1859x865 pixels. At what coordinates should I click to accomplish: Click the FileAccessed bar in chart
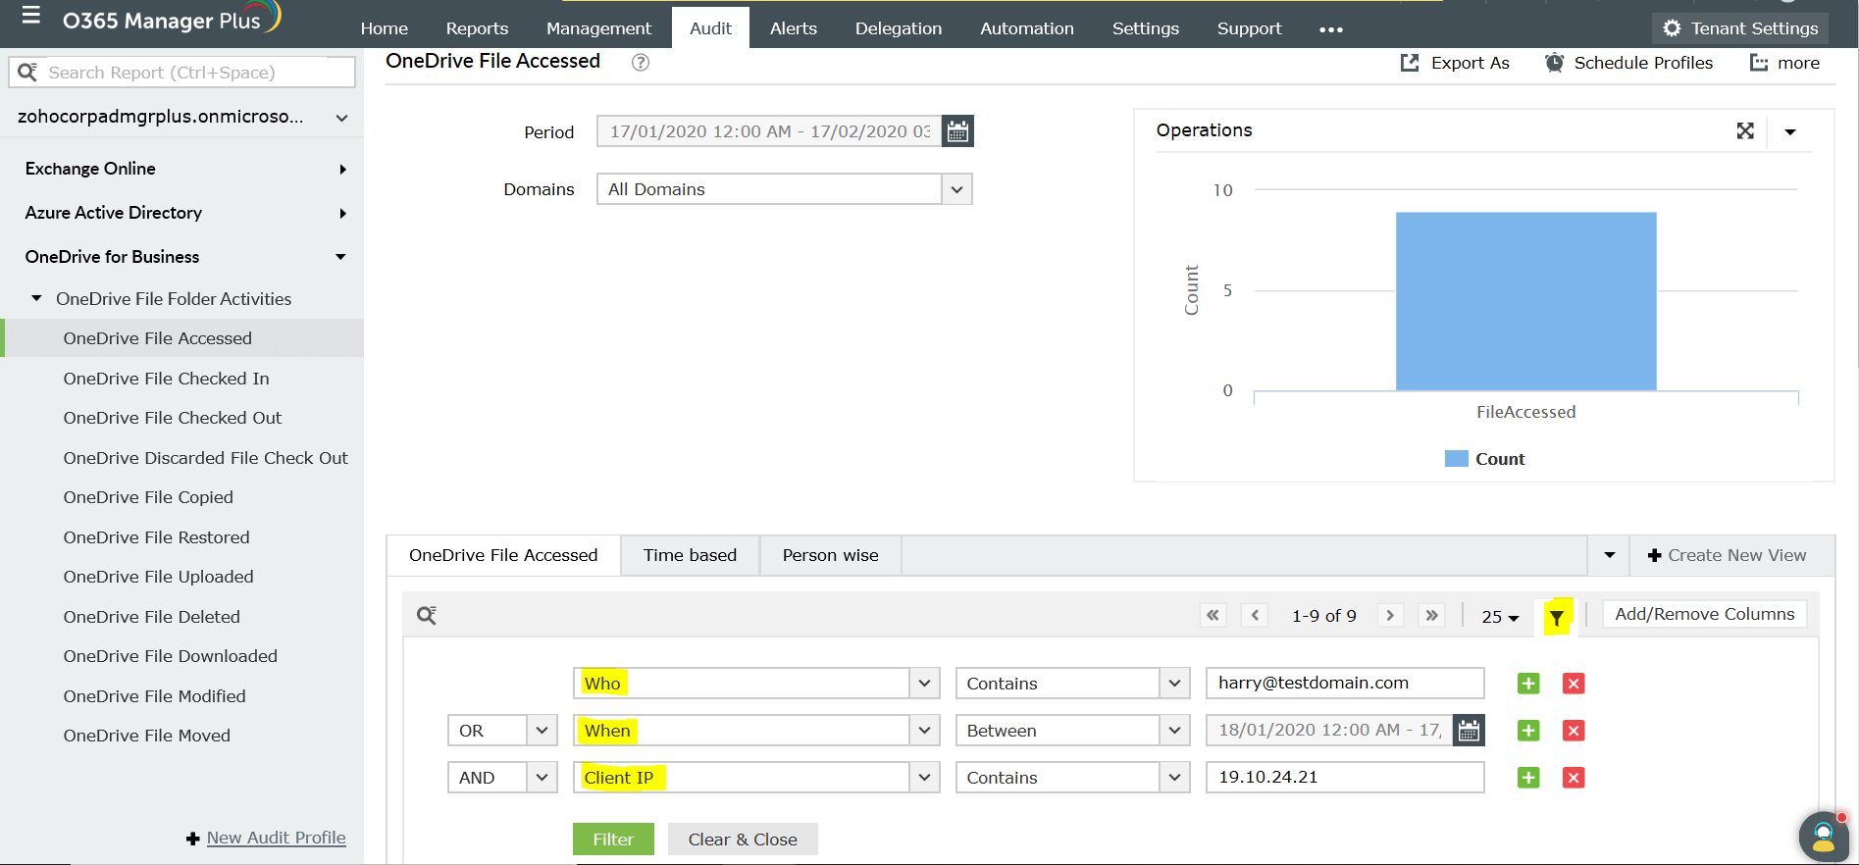point(1526,301)
